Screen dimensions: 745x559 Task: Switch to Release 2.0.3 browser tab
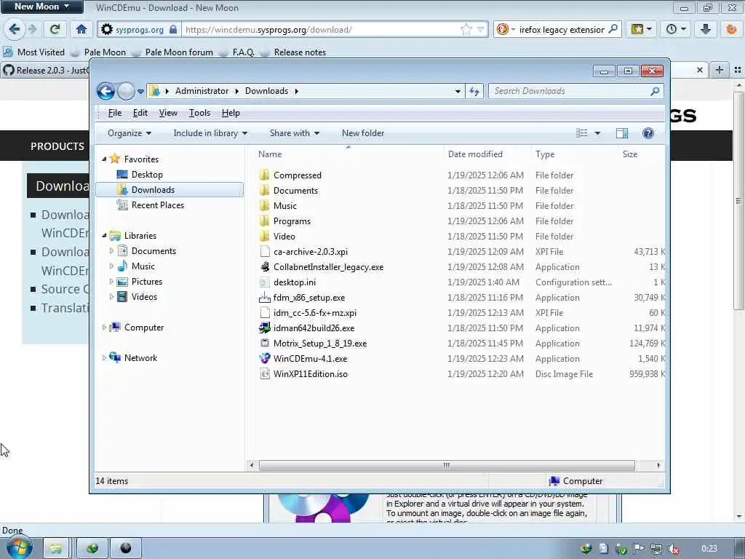(x=46, y=71)
